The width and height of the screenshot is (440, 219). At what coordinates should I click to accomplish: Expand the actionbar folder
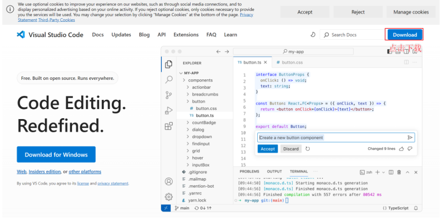tap(188, 87)
